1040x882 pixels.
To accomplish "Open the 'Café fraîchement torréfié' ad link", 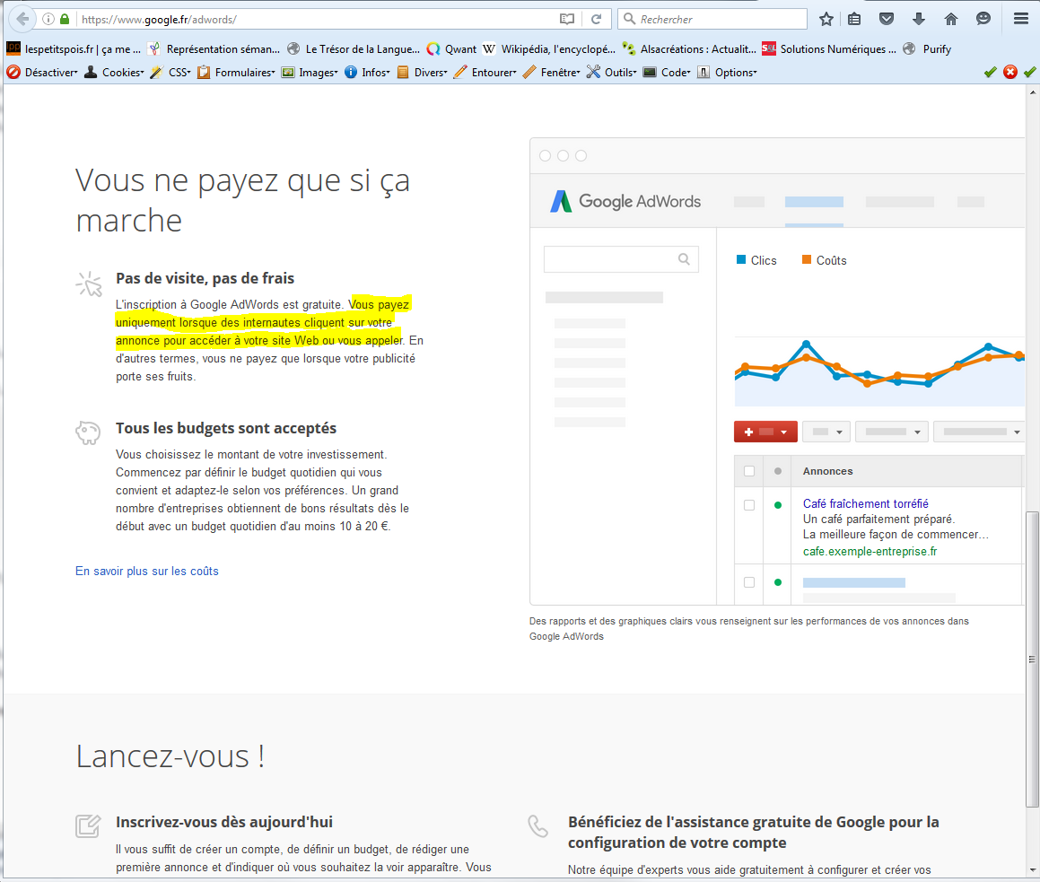I will click(865, 503).
